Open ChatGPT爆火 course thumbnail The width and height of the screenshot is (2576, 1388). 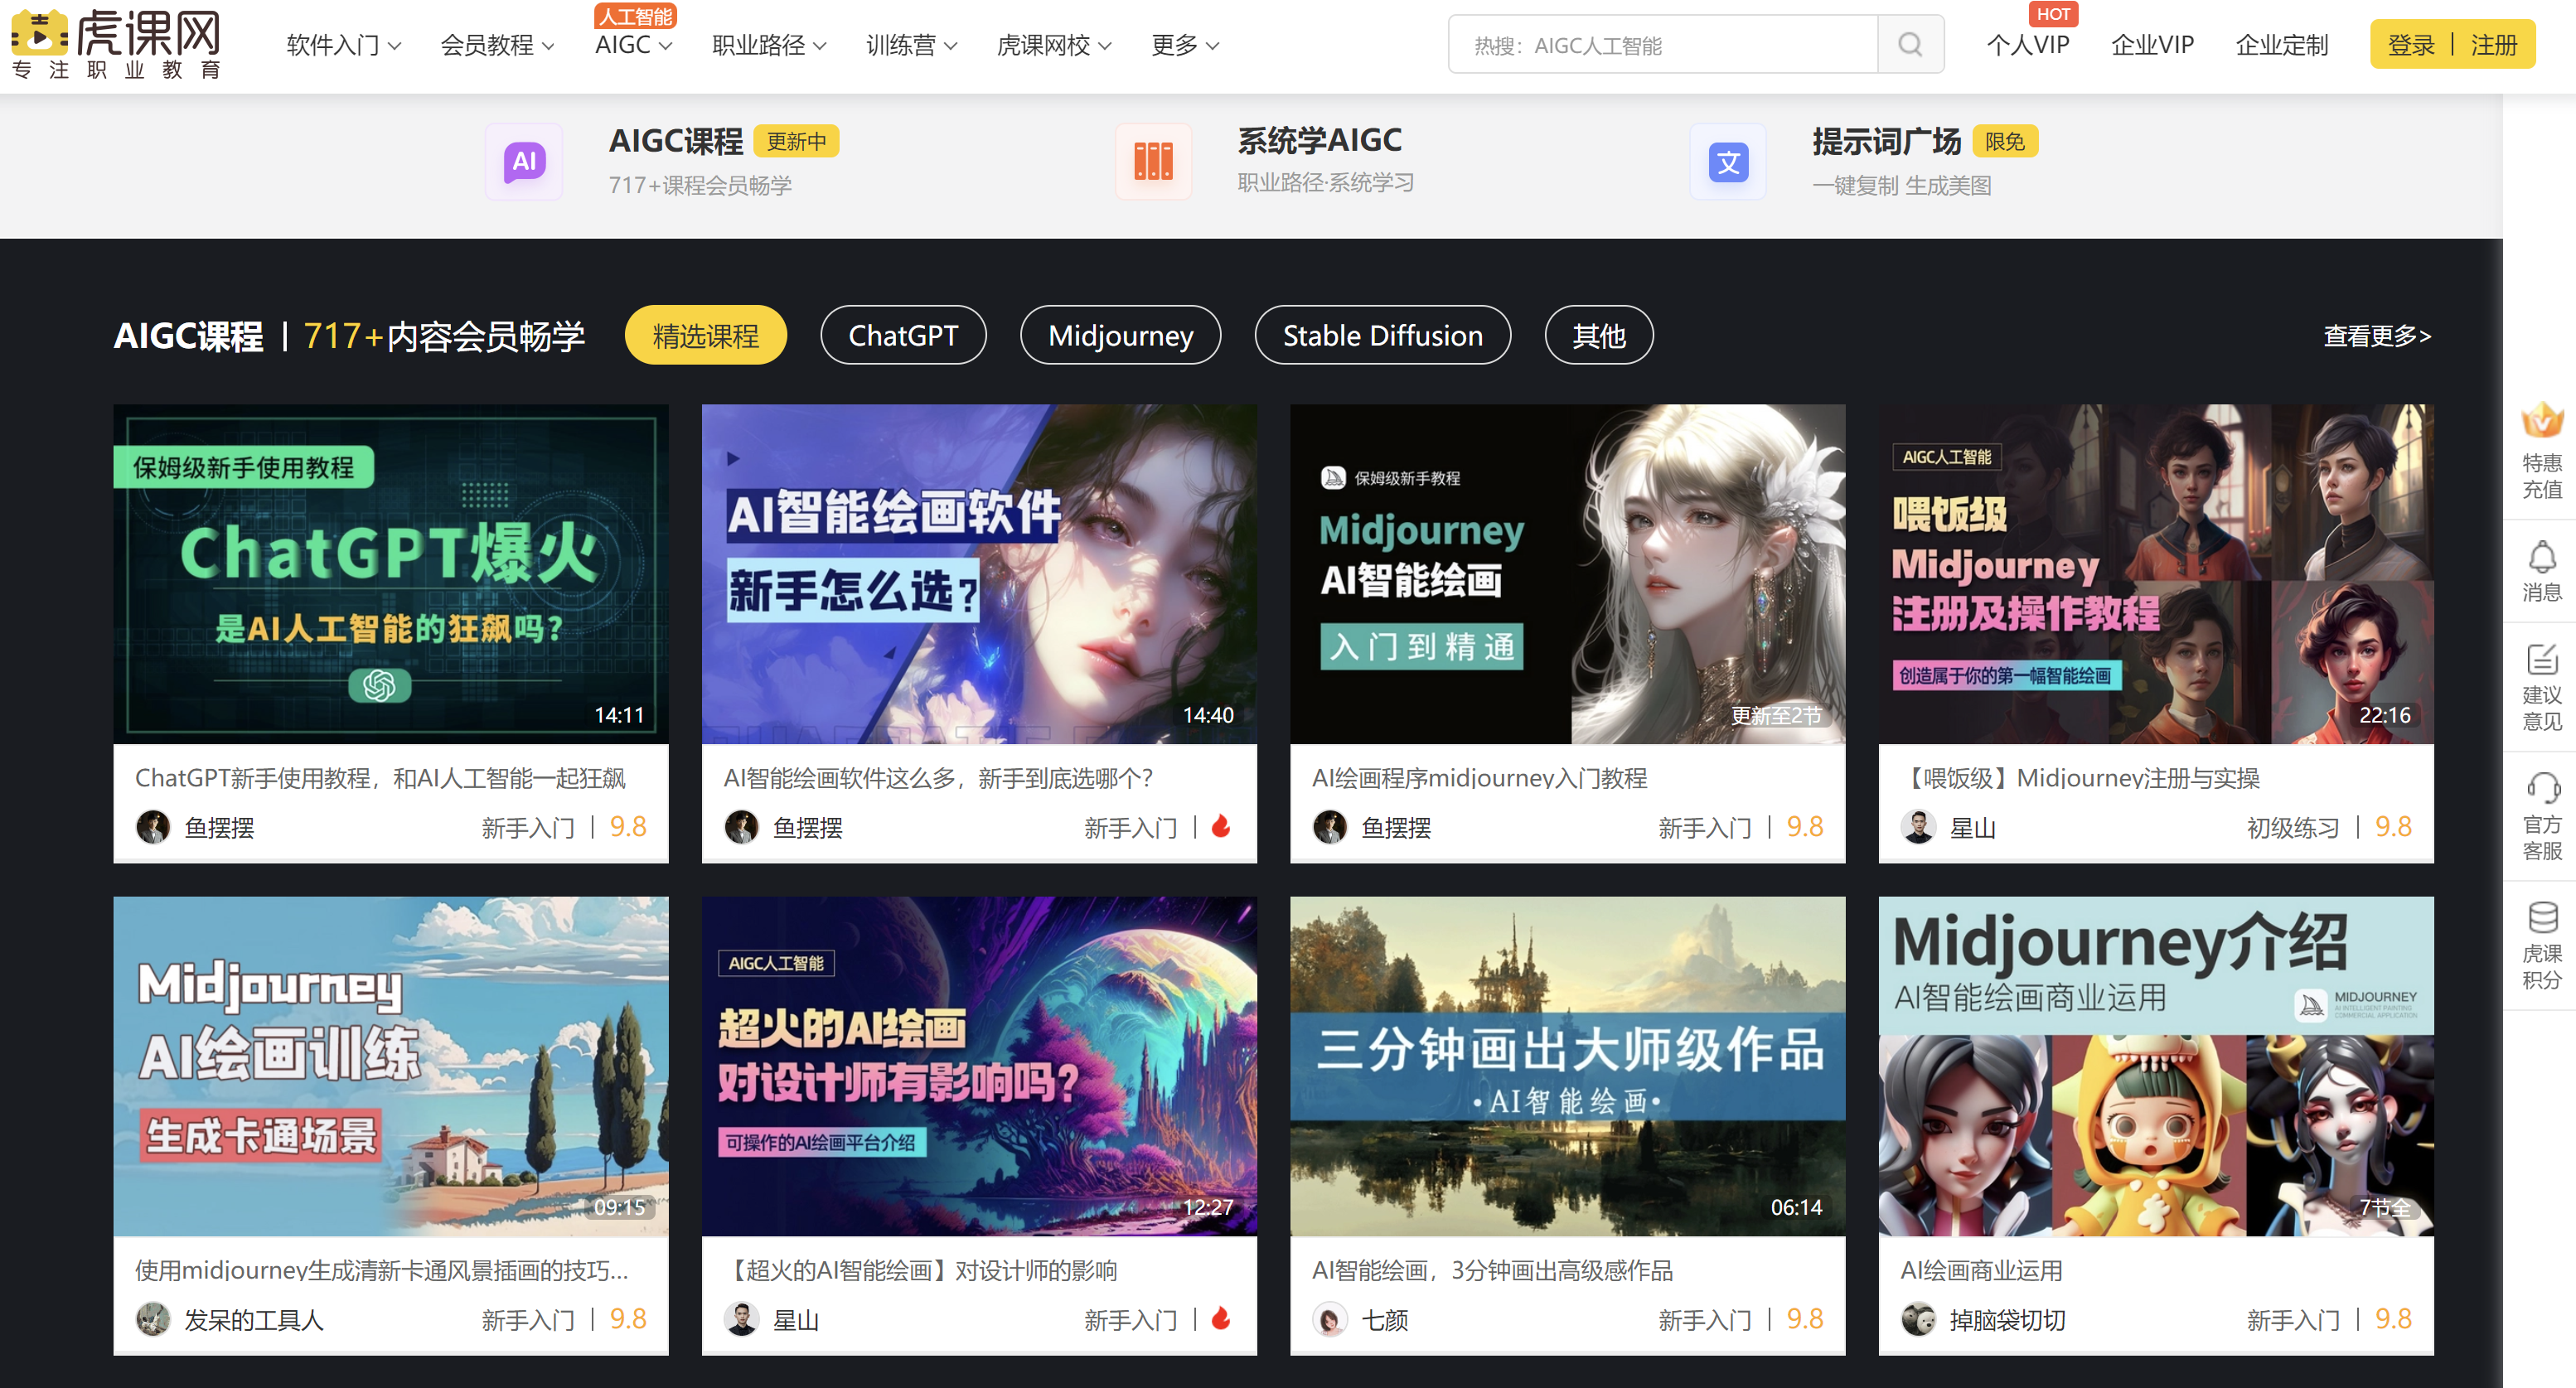point(390,573)
